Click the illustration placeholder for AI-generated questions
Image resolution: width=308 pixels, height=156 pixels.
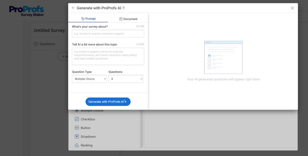223,57
